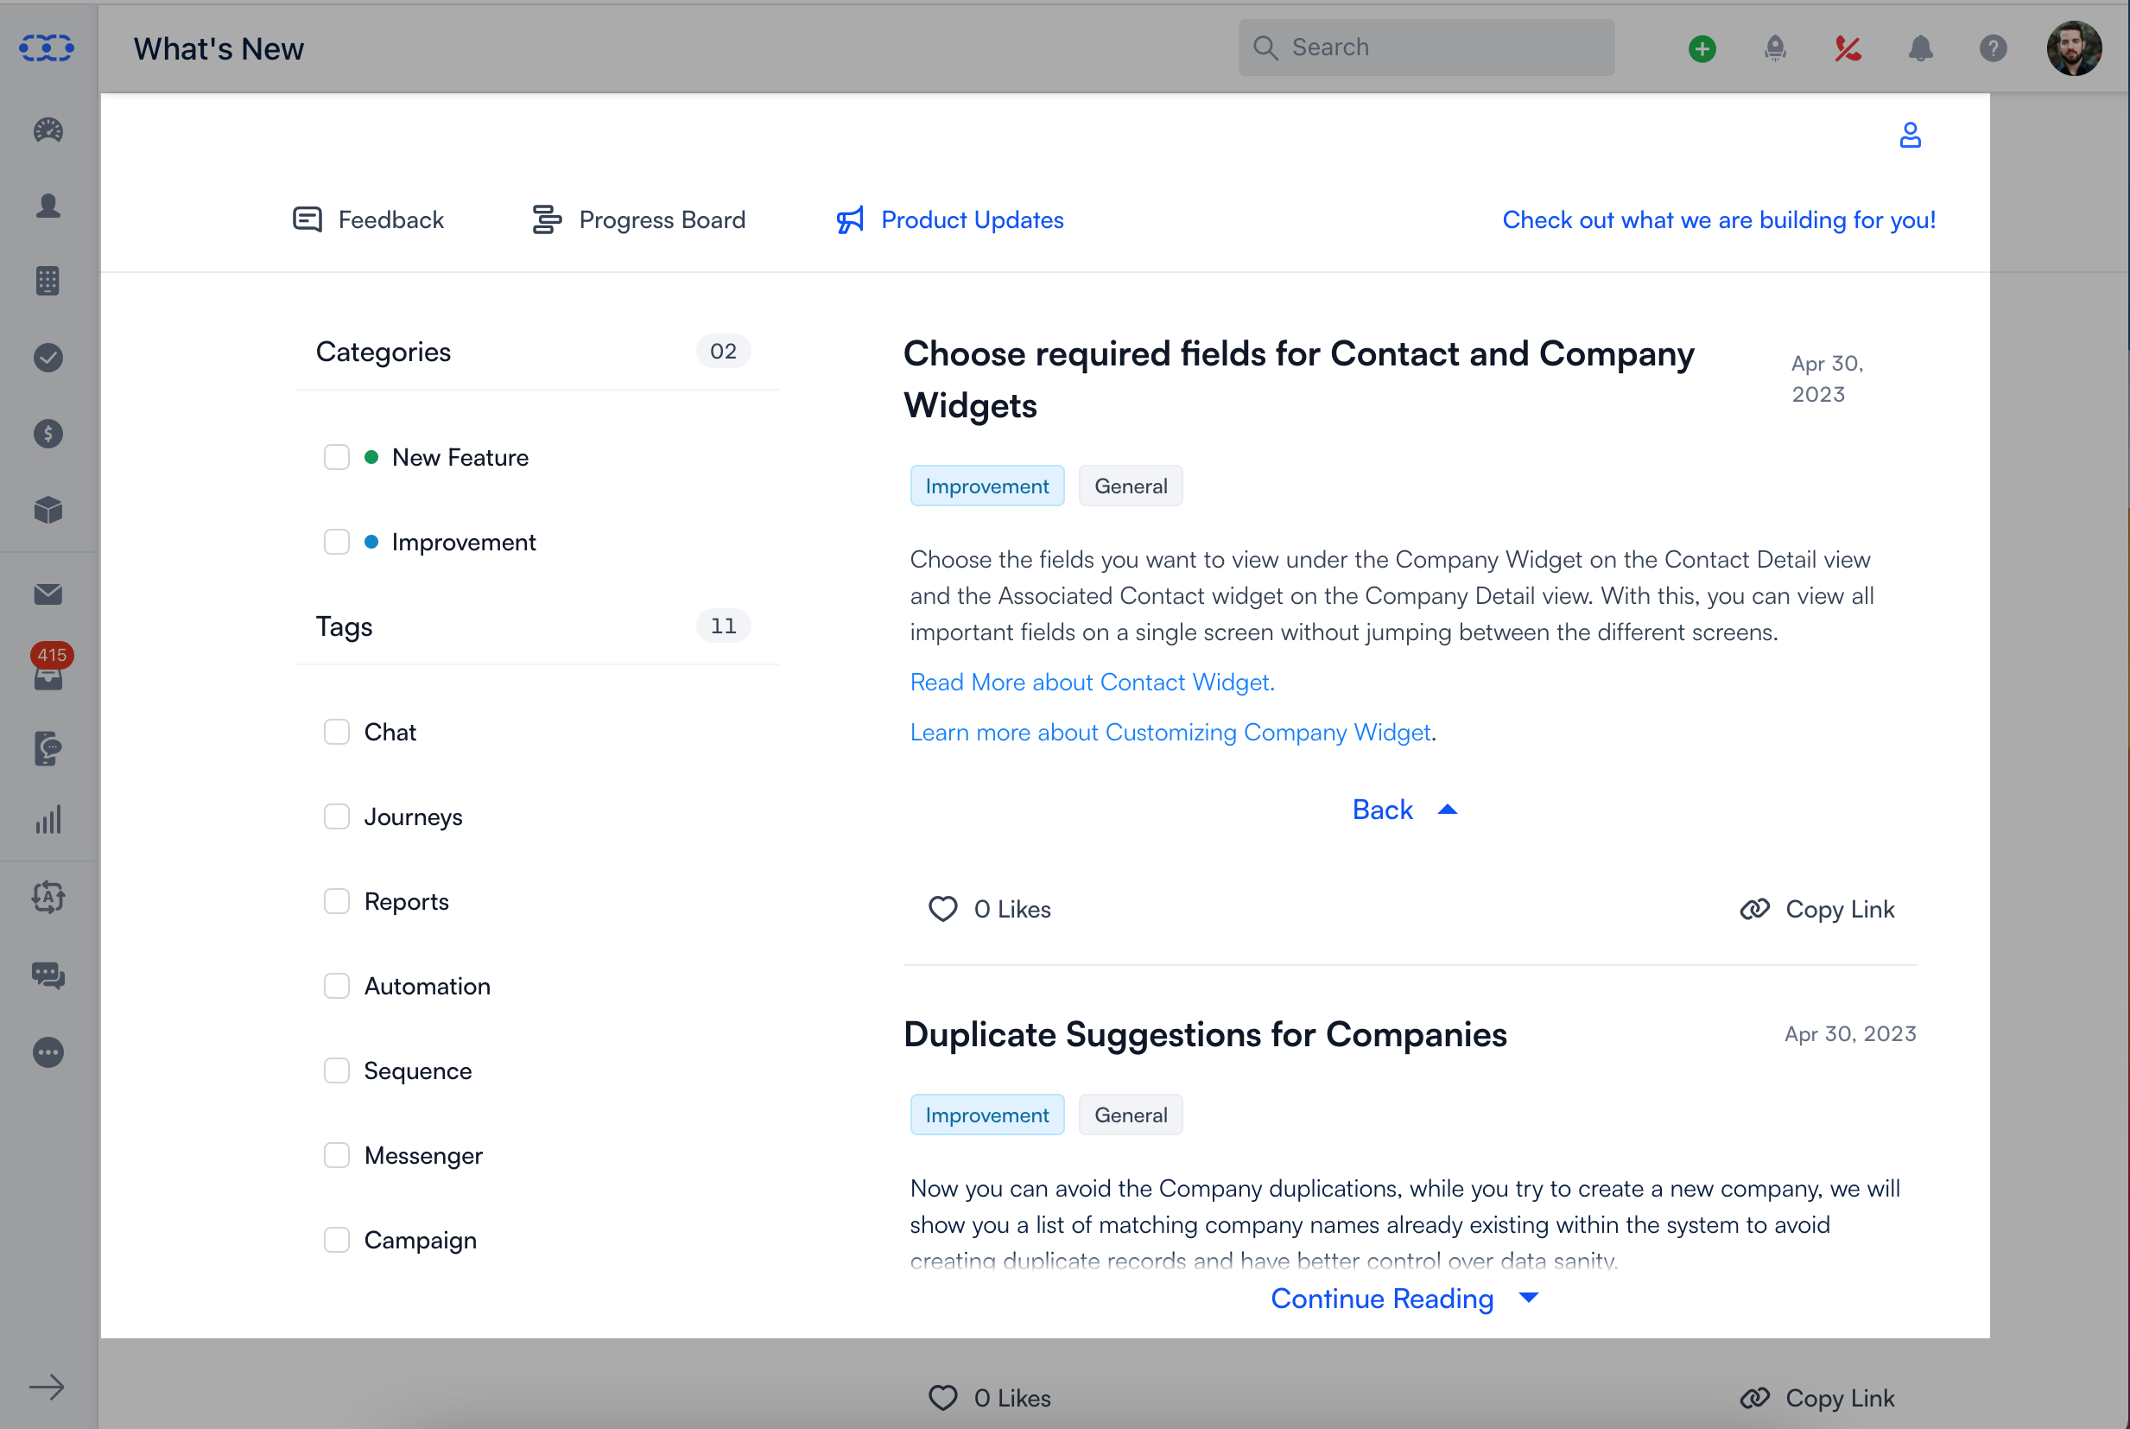This screenshot has width=2130, height=1429.
Task: Open the help question mark icon
Action: (1994, 48)
